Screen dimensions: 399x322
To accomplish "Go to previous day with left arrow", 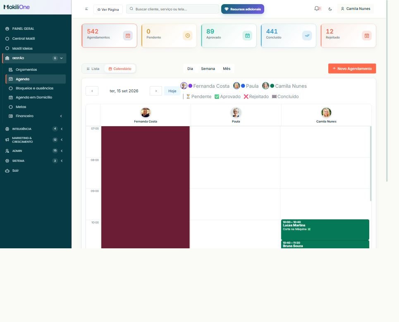I will coord(92,91).
